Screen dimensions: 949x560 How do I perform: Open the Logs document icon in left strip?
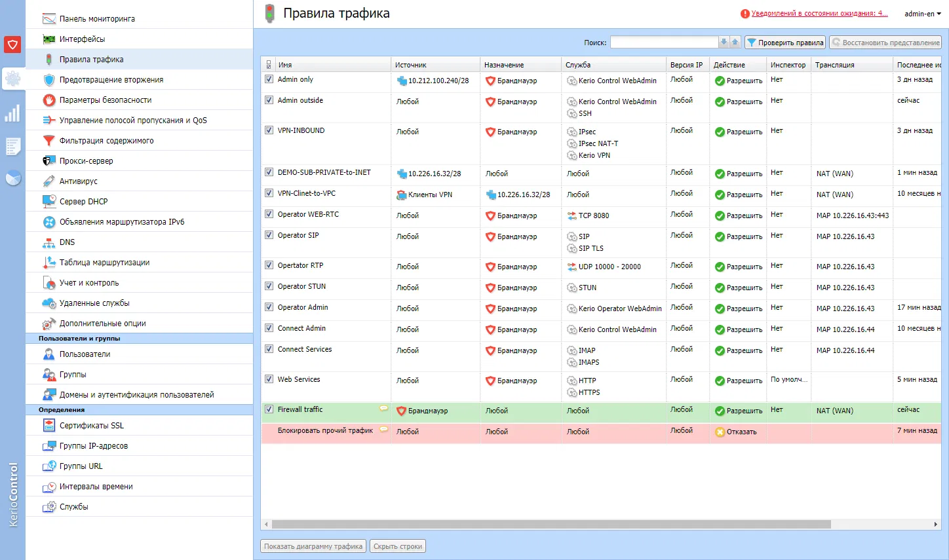click(x=12, y=146)
